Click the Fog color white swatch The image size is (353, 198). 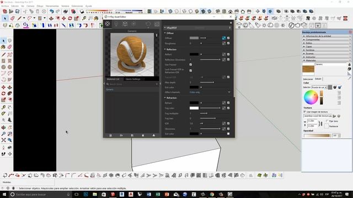tap(194, 108)
